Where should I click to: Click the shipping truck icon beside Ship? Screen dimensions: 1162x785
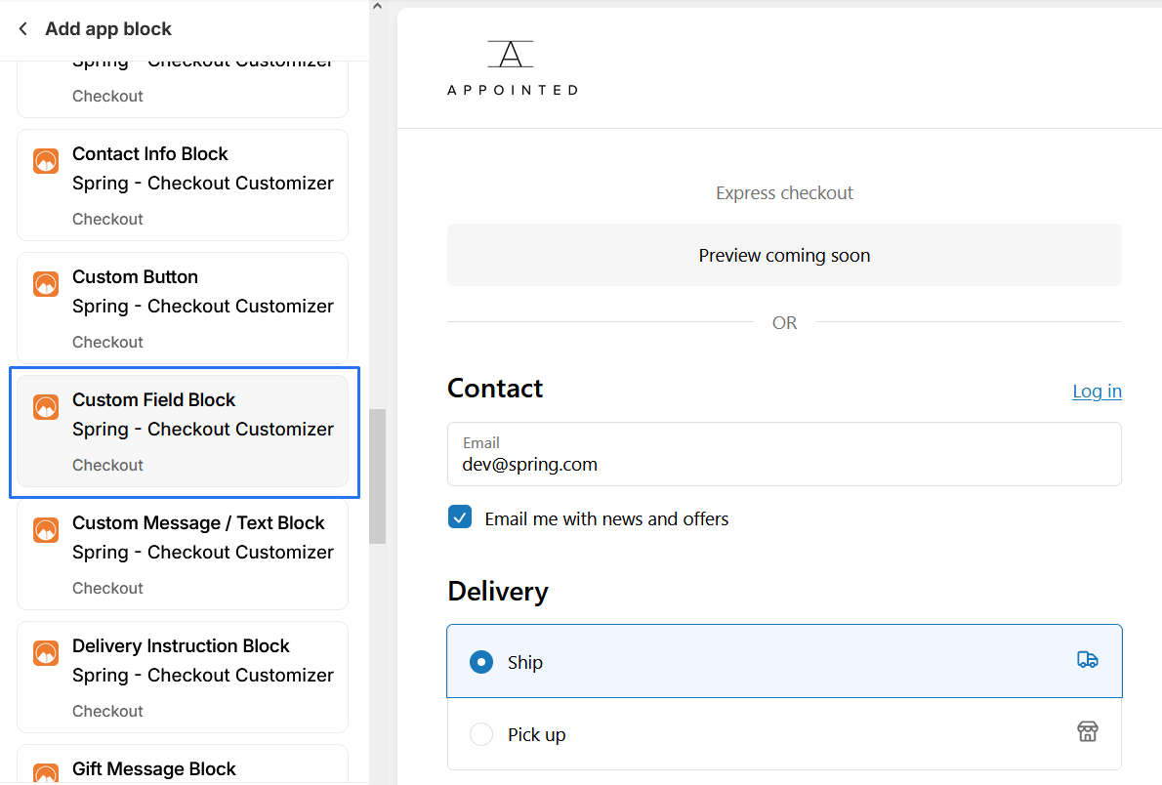[x=1087, y=660]
